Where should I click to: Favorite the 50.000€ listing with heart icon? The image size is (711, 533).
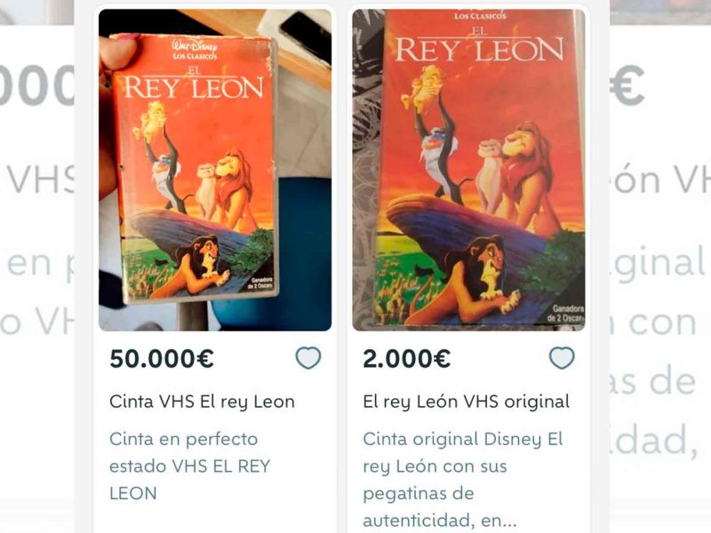[x=308, y=358]
